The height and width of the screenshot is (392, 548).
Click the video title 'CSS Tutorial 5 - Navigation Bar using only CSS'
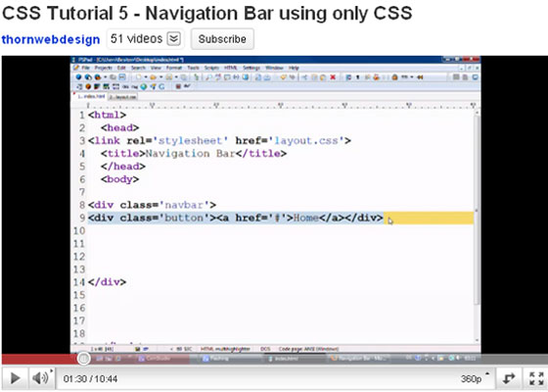point(206,14)
